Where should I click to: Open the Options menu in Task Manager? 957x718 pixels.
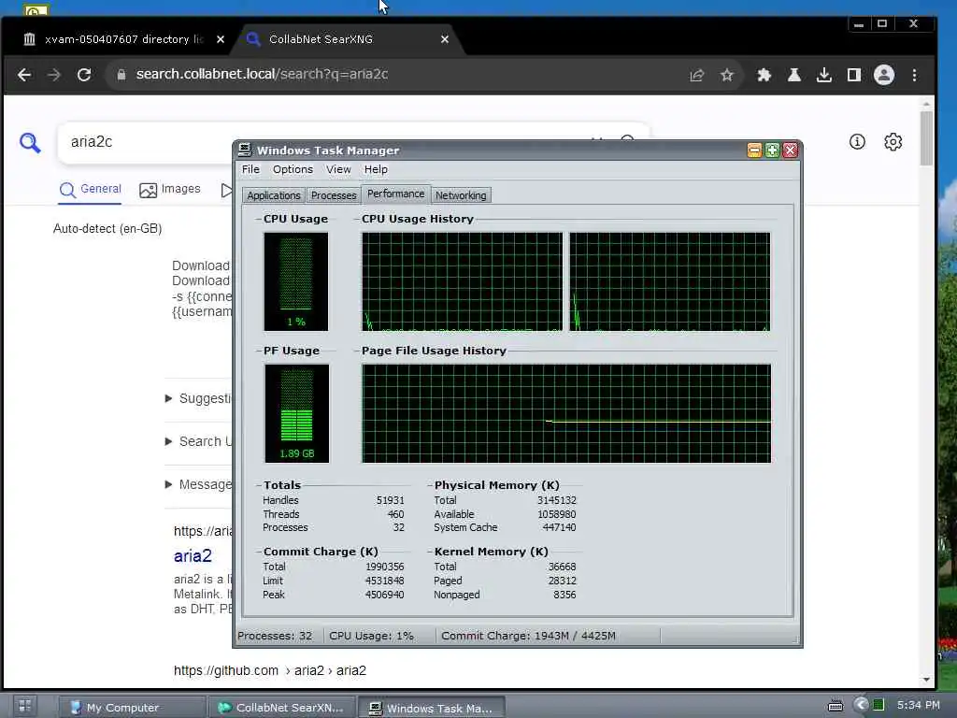(293, 169)
